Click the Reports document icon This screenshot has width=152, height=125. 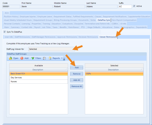[x=50, y=58]
